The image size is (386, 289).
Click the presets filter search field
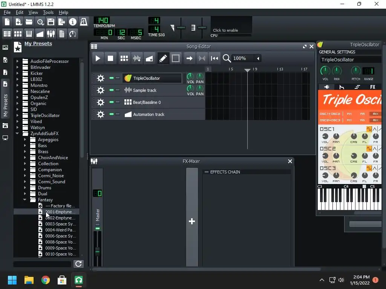click(42, 264)
